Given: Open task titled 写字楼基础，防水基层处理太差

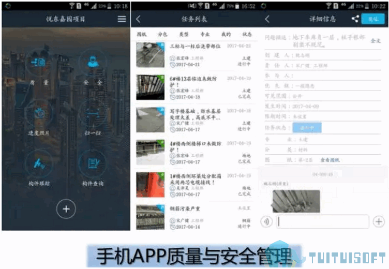Looking at the screenshot, I should click(x=195, y=114).
